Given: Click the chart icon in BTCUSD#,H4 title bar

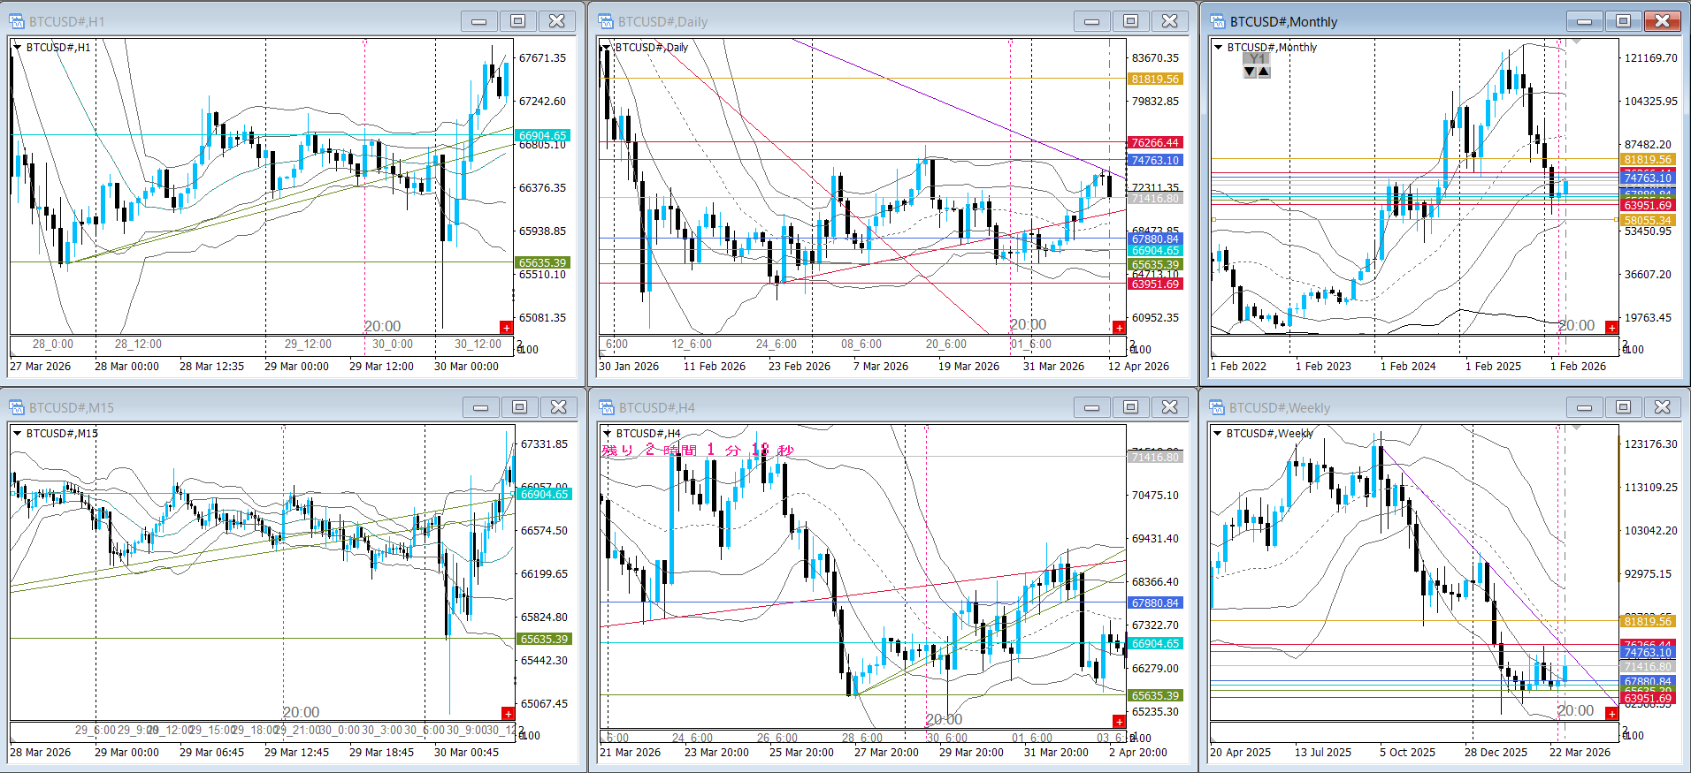Looking at the screenshot, I should click(607, 407).
